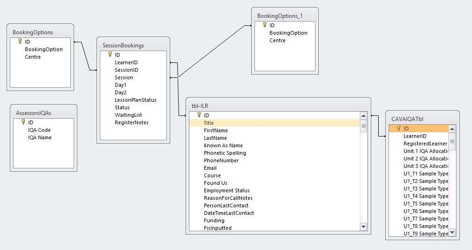Click the key icon in AssessorsIQAs table
This screenshot has height=250, width=472.
23,122
